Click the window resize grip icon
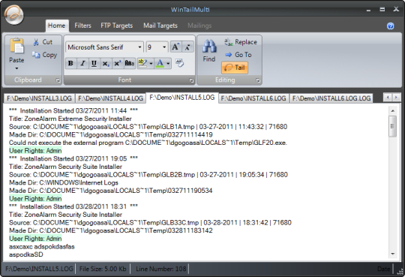Screen dimensions: 405x277 pyautogui.click(x=400, y=272)
